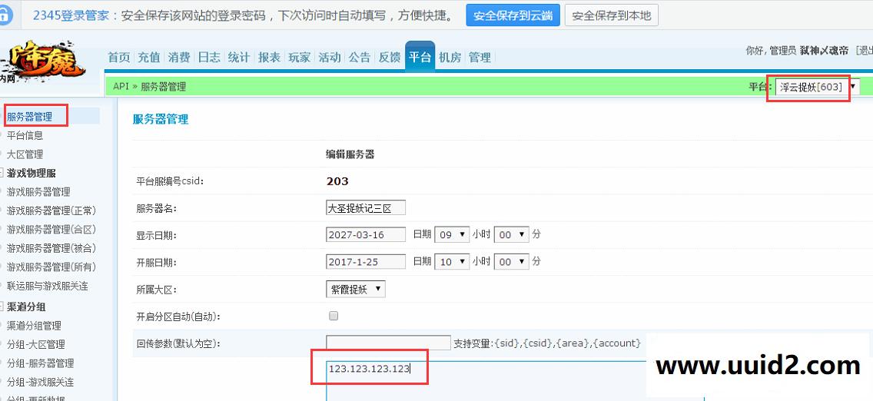Click the 显示日期 date input field

pyautogui.click(x=366, y=235)
